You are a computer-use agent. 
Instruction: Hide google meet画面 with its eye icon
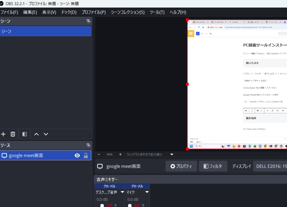coord(77,156)
